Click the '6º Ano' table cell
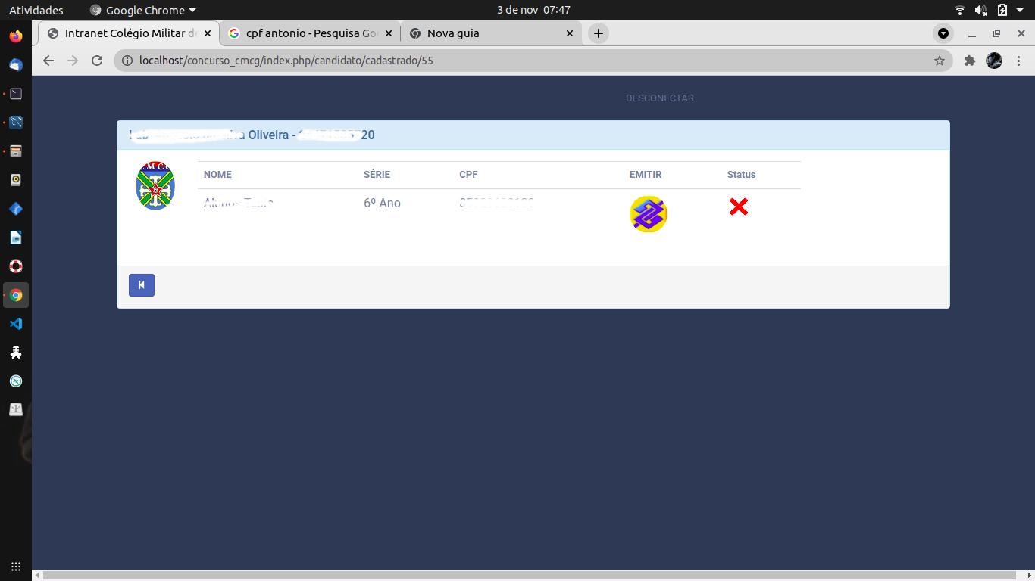 (382, 203)
